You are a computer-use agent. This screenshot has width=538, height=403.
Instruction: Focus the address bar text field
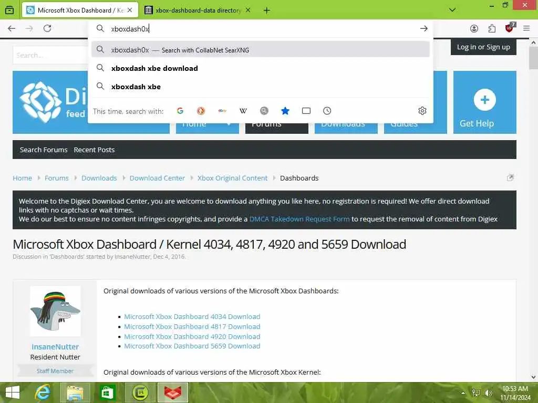(x=261, y=29)
